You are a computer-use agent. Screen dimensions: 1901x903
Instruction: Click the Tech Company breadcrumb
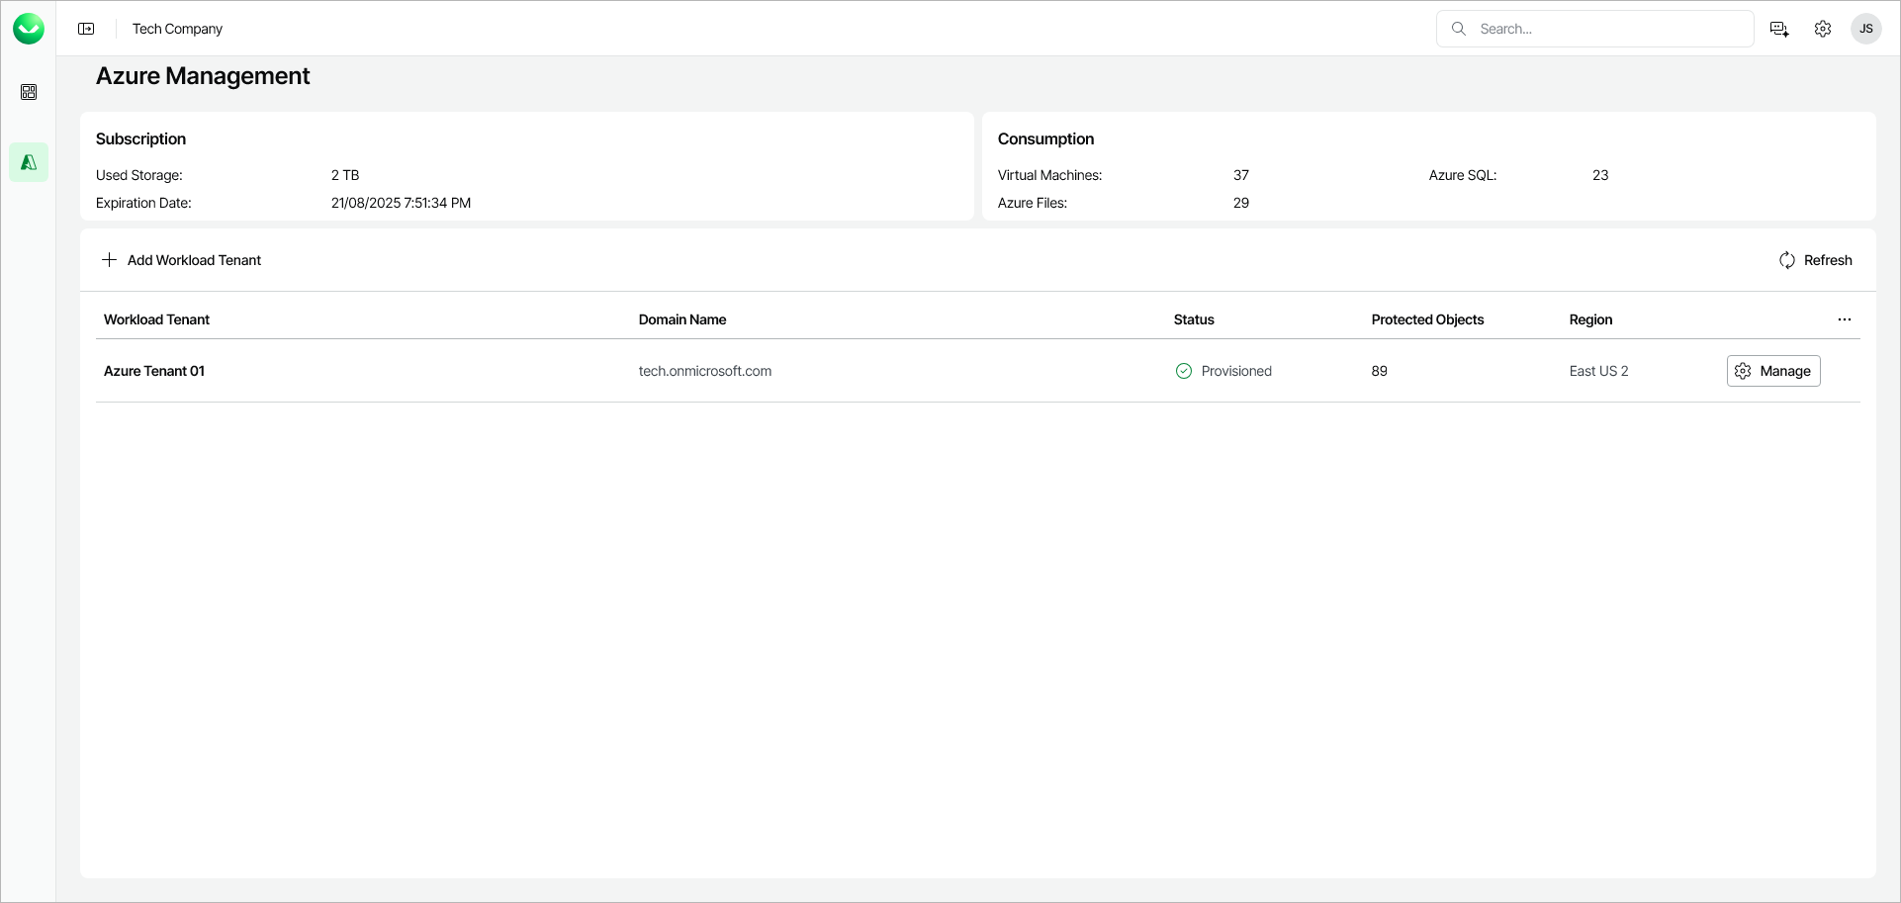[x=178, y=29]
